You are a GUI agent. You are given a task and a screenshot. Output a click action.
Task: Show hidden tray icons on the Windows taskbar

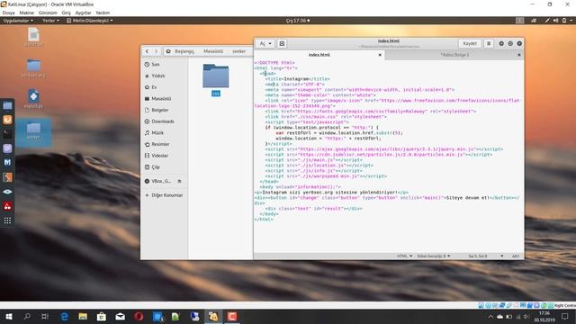(x=490, y=316)
